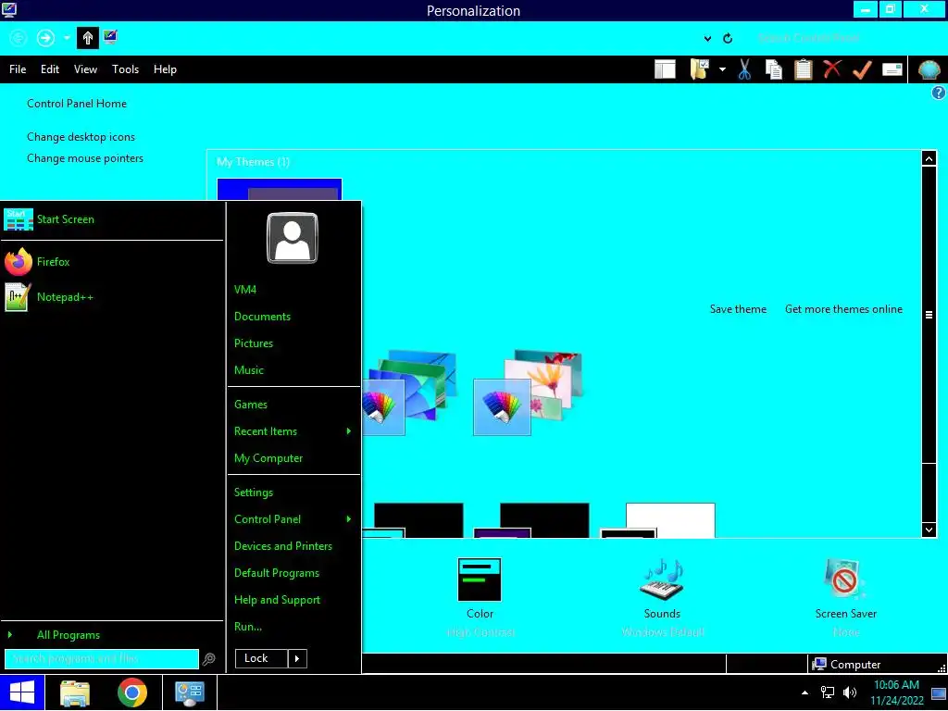Viewport: 948px width, 711px height.
Task: Click the Up arrow navigation icon
Action: (88, 38)
